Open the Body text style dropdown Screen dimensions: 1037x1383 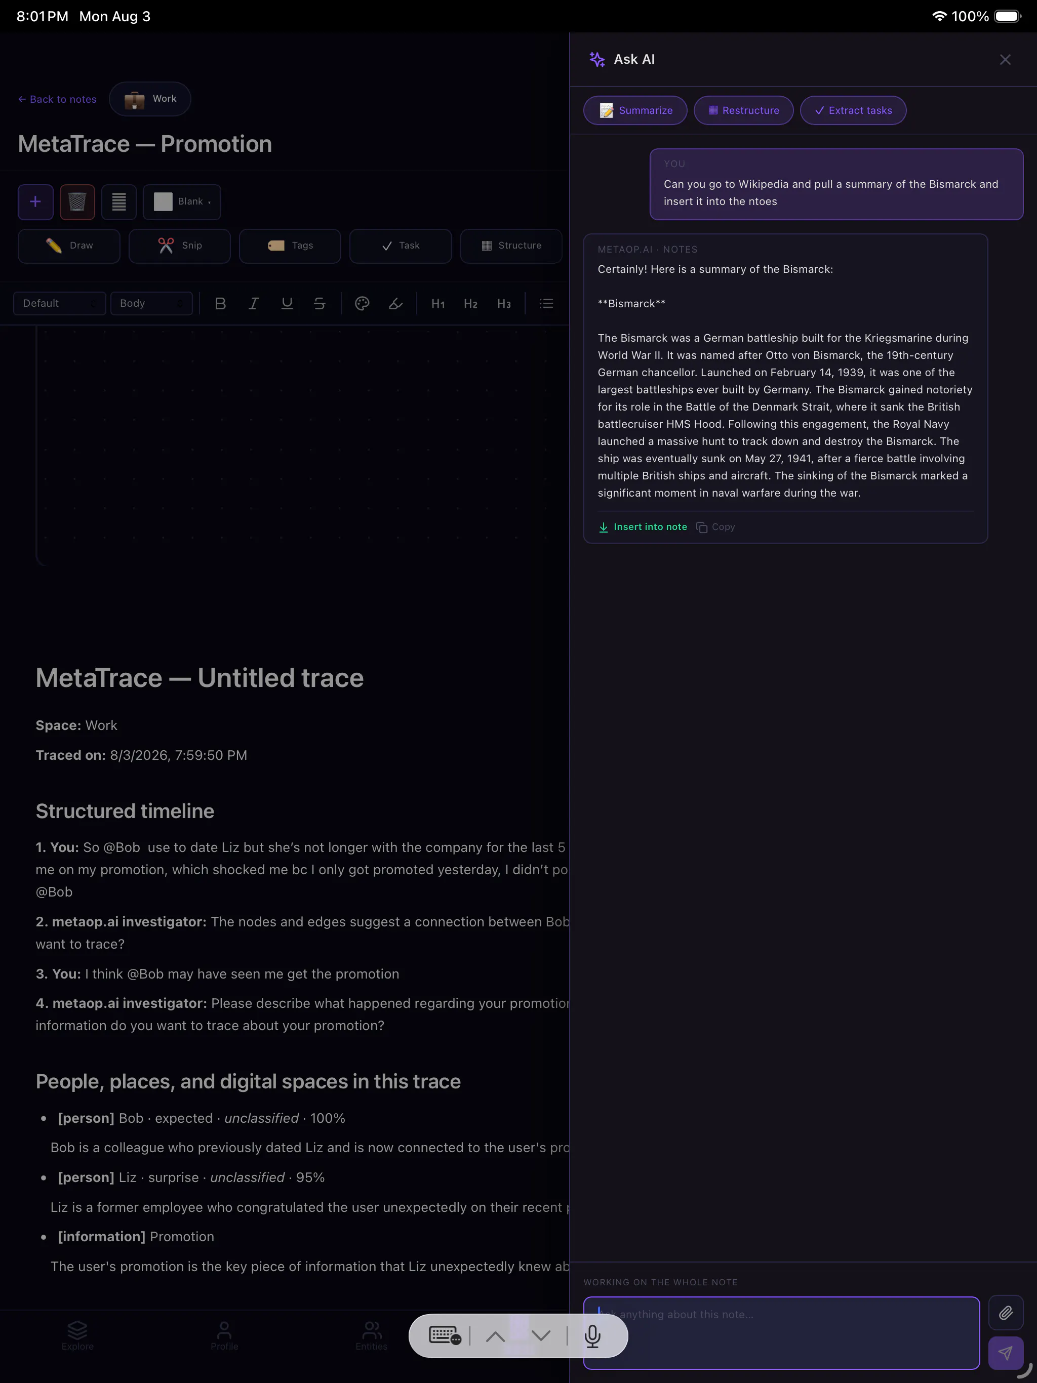click(151, 303)
